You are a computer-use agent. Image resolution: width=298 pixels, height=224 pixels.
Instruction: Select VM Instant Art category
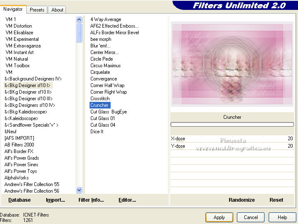[x=19, y=52]
